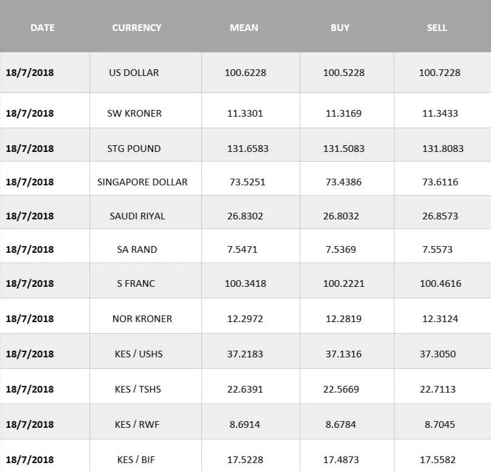
Task: Click the CURRENCY column header
Action: [x=137, y=27]
